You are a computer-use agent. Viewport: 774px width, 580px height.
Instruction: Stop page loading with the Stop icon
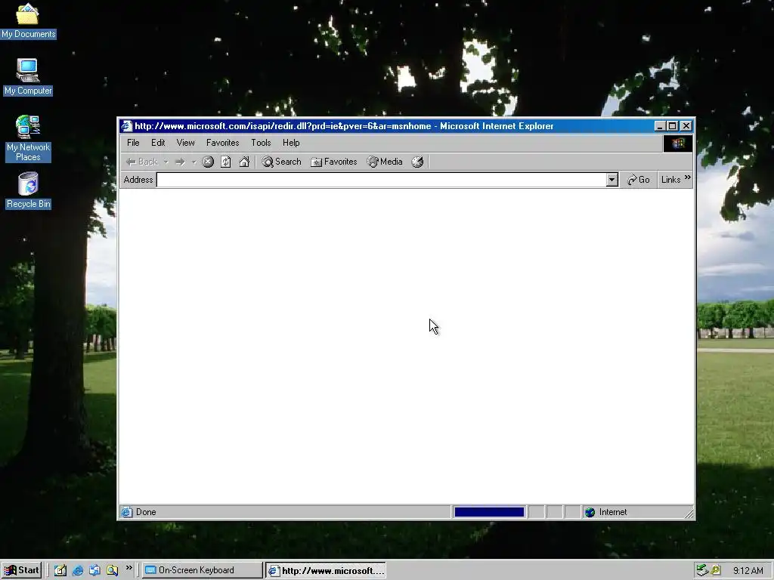[208, 162]
